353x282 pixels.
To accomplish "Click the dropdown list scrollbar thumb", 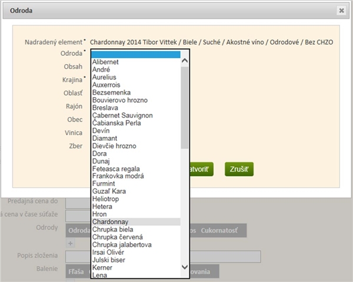I will (x=185, y=108).
